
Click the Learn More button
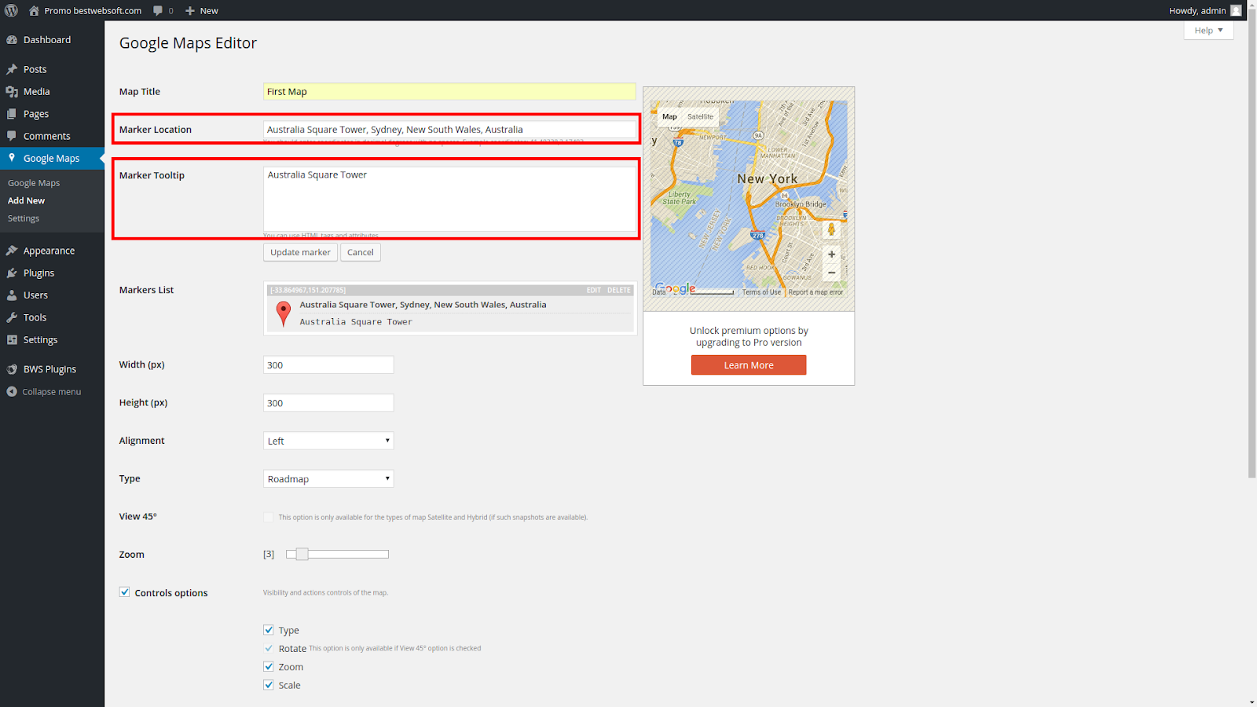(749, 365)
